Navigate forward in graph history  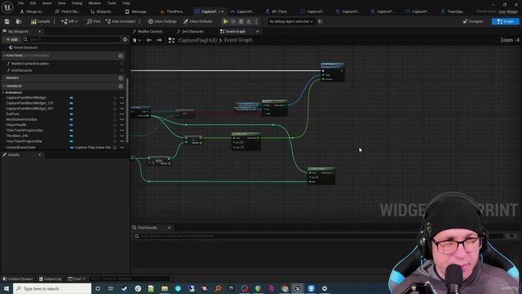(159, 40)
